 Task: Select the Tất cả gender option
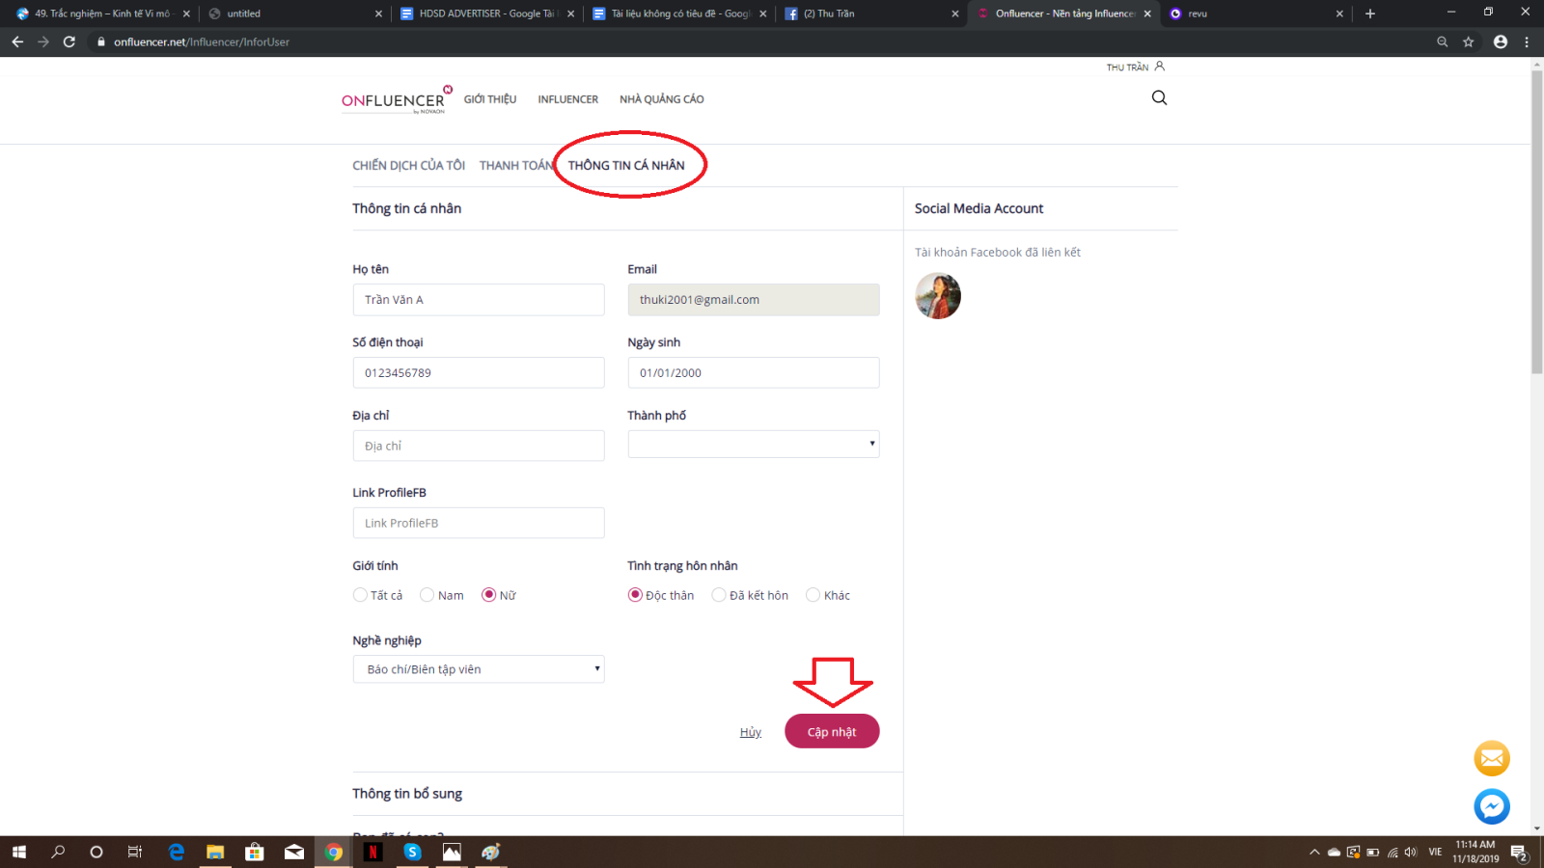point(360,595)
